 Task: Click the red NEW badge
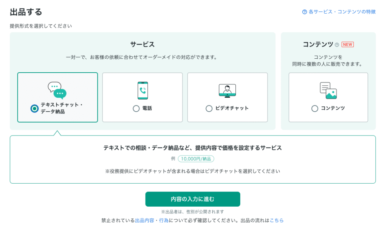348,45
